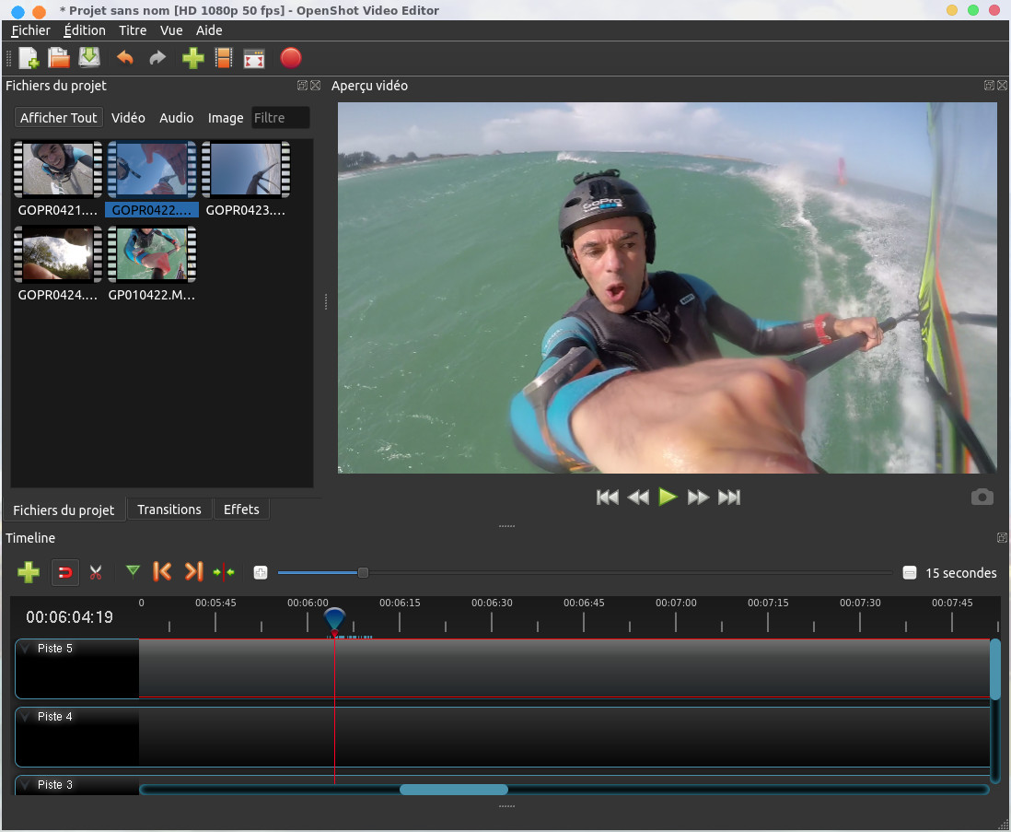
Task: Click the Fullscreen toolbar icon
Action: (x=254, y=59)
